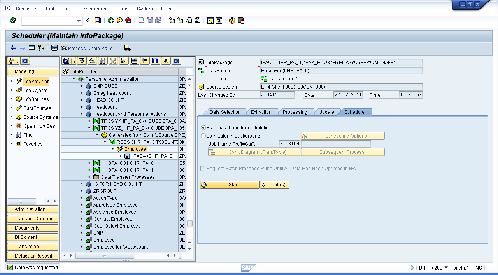Click the monitor icon in application toolbar
498x275 pixels.
pos(54,48)
